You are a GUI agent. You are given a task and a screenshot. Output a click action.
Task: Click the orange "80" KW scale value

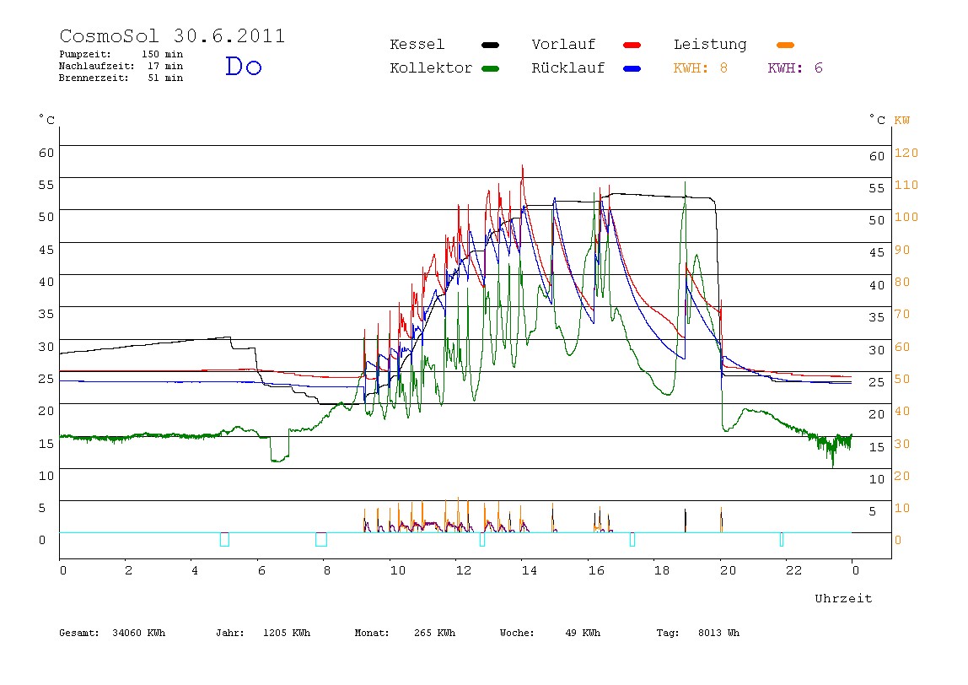point(902,282)
